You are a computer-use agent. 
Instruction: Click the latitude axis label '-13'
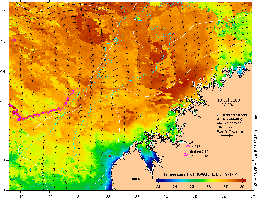[x=3, y=41]
